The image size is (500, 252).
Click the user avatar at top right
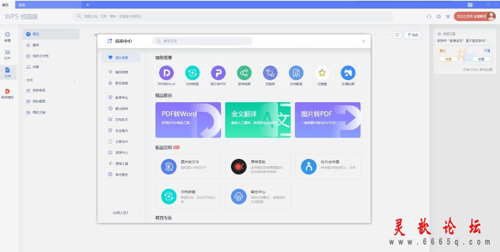491,16
